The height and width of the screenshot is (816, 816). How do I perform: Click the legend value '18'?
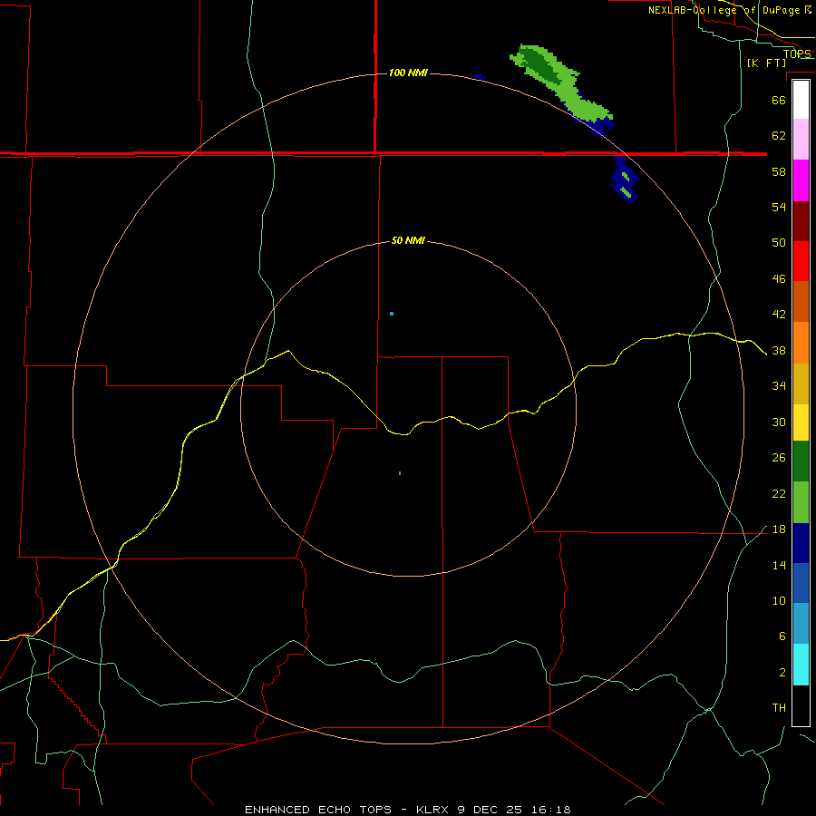[x=779, y=529]
